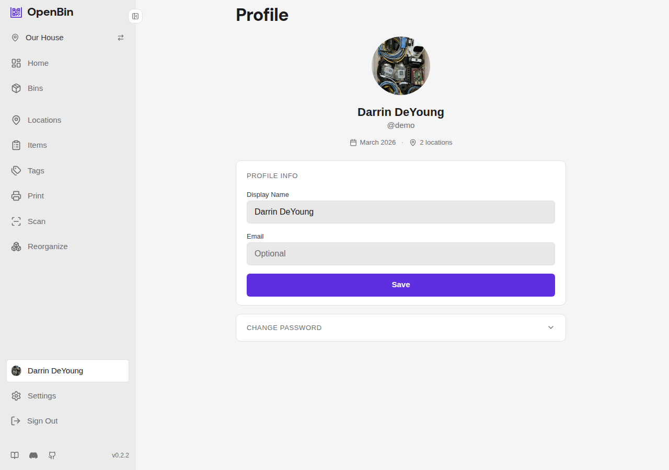Select the Bins icon in the sidebar

(x=16, y=88)
